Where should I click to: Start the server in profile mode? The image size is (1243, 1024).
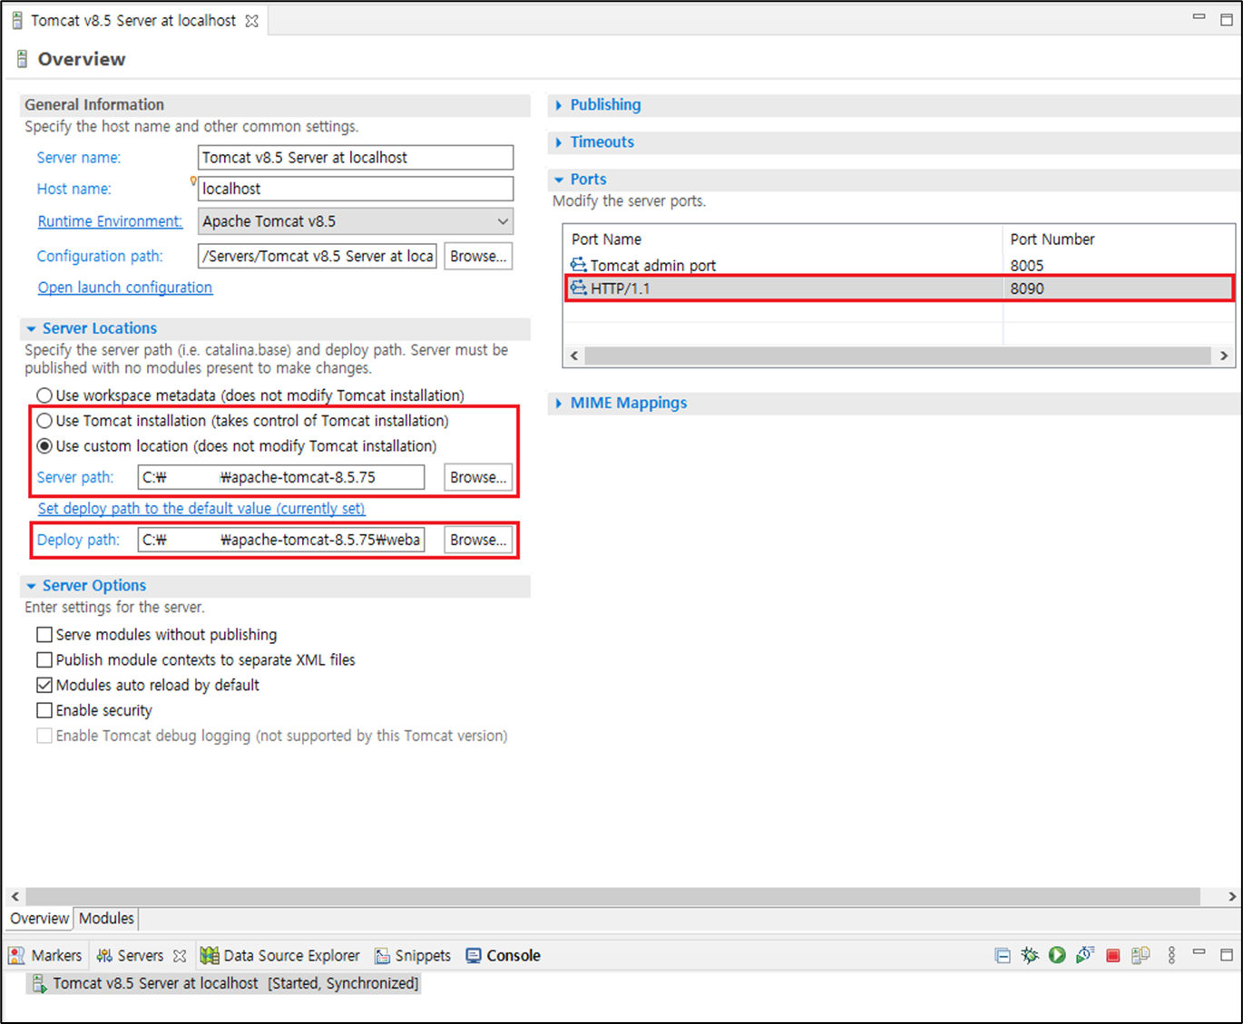coord(1085,955)
